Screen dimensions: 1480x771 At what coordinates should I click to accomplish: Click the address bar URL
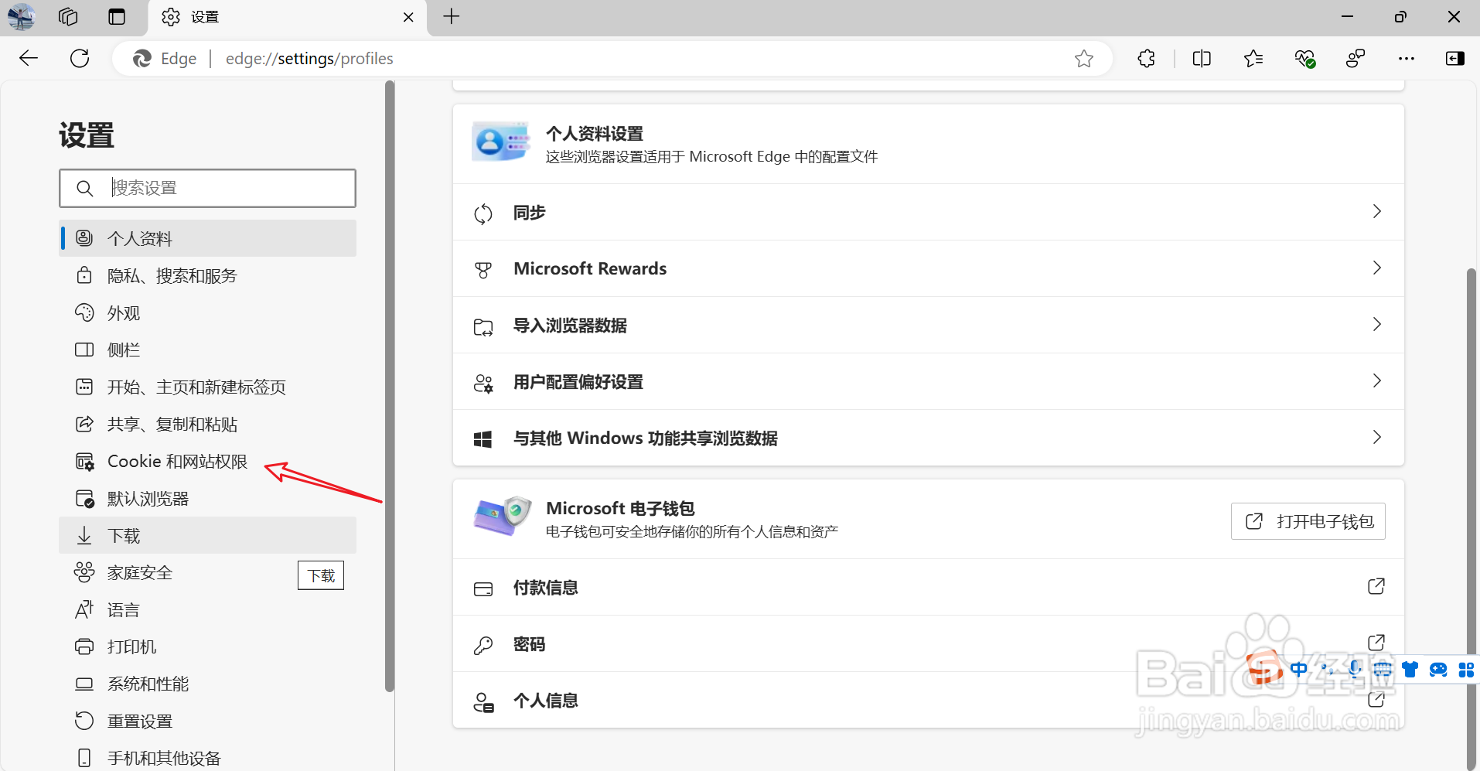[309, 59]
